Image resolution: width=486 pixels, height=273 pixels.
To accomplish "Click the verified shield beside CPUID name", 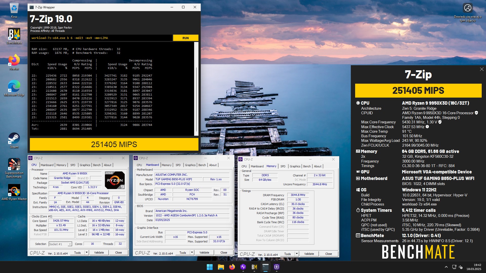I will [x=476, y=113].
